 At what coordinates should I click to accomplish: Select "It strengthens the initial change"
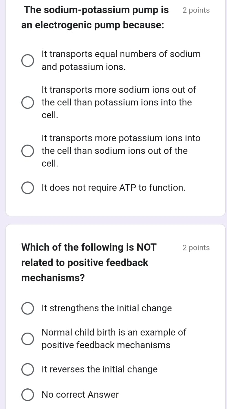[27, 308]
